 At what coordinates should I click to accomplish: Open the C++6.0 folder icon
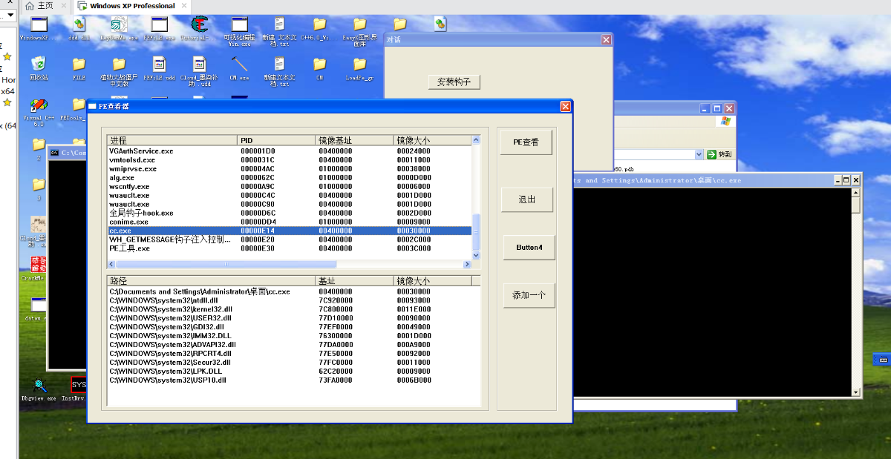coord(319,28)
